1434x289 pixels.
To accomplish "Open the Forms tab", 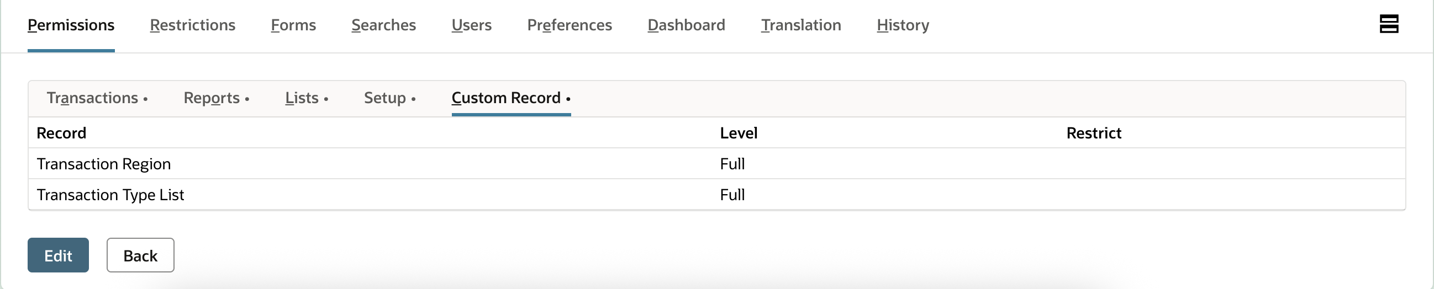I will (x=293, y=25).
